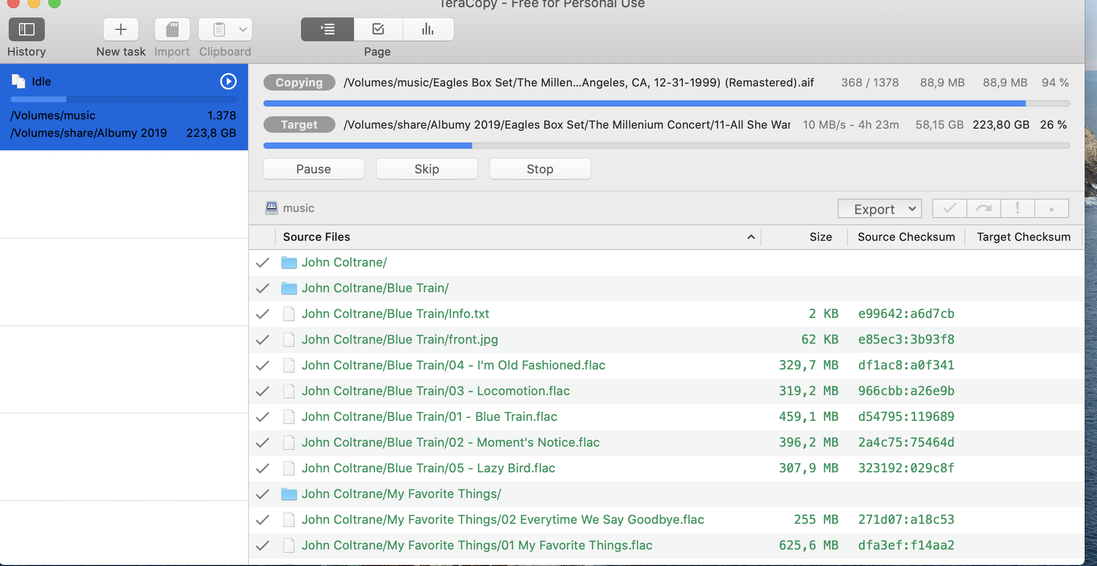Screen dimensions: 1097x566
Task: Click the Target overall progress bar
Action: click(x=666, y=146)
